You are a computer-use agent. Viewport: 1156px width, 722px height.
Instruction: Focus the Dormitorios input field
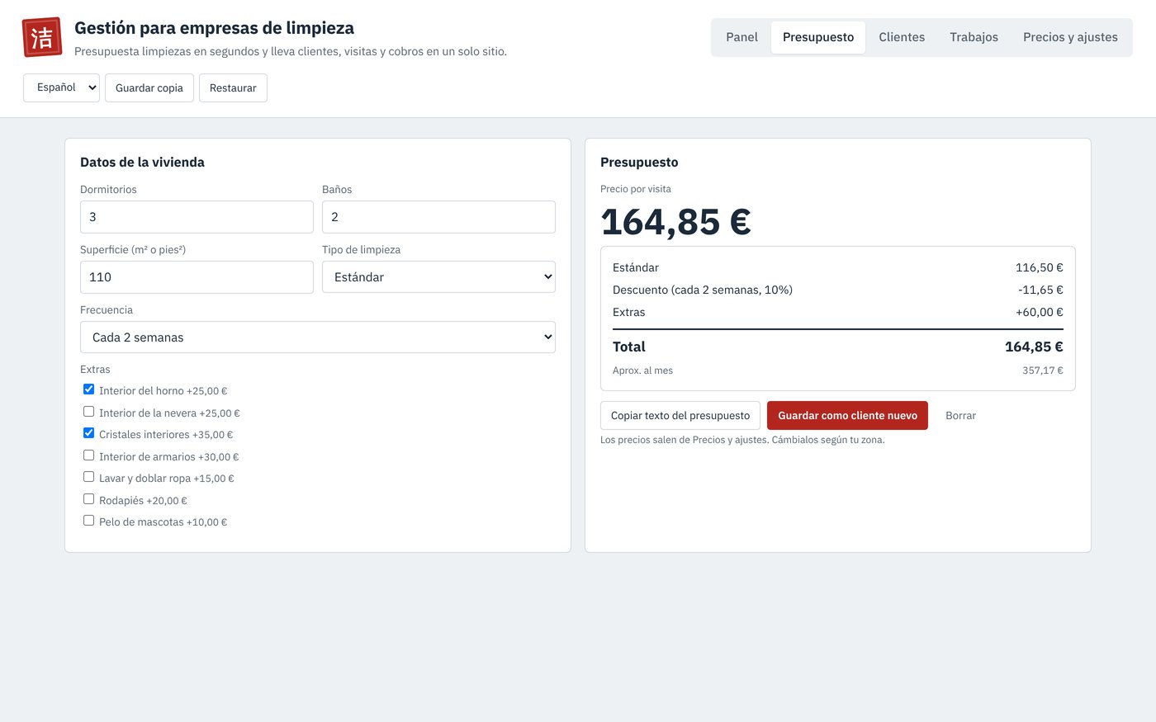[x=197, y=217]
